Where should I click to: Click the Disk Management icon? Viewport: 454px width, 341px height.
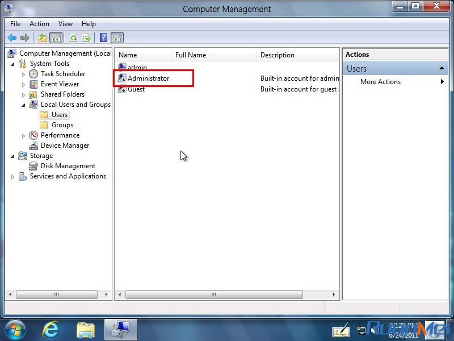(x=33, y=166)
